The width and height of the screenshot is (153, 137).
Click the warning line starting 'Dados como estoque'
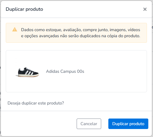(x=80, y=30)
